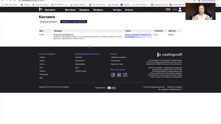
Task: Open the Моя База menu item
Action: (x=70, y=10)
